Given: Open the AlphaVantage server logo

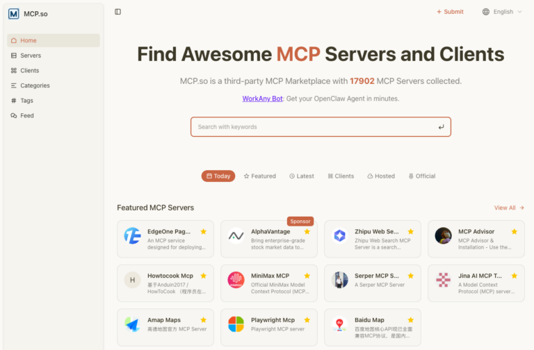Looking at the screenshot, I should pos(236,235).
